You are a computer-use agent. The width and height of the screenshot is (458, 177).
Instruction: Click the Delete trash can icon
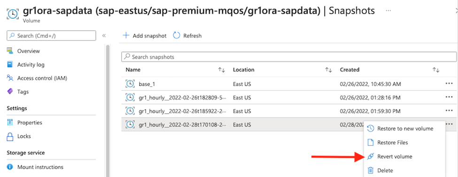(370, 170)
